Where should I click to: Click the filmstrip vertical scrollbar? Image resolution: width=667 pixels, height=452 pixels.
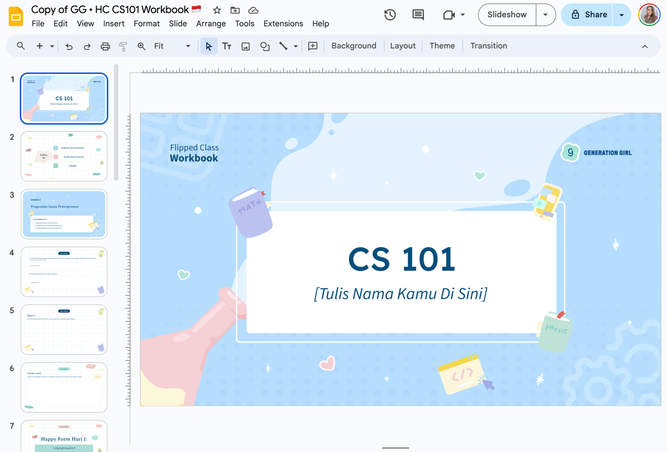(x=116, y=123)
